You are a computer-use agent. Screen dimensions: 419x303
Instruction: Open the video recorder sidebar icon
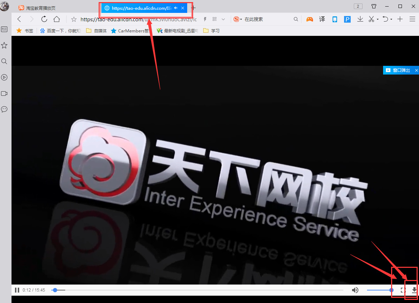[4, 93]
